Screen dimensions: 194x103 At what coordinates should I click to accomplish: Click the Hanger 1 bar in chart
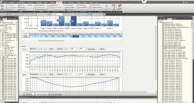[x=44, y=23]
